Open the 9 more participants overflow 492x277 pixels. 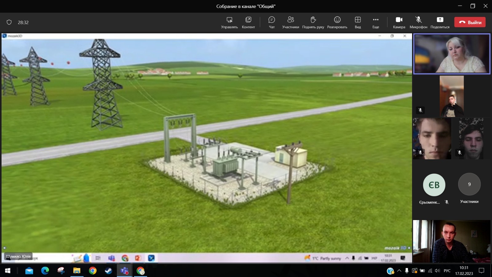click(469, 184)
